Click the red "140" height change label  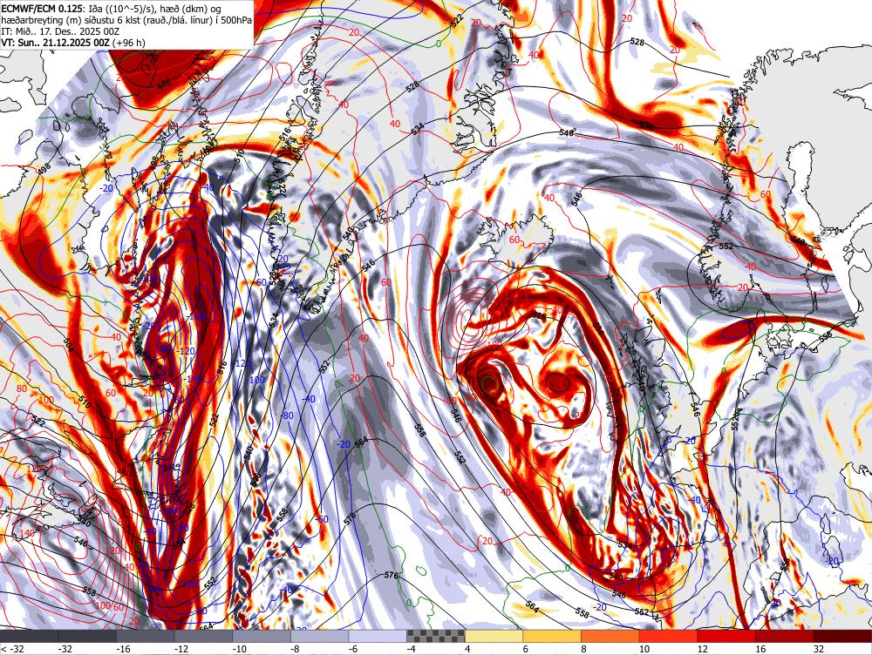[26, 533]
